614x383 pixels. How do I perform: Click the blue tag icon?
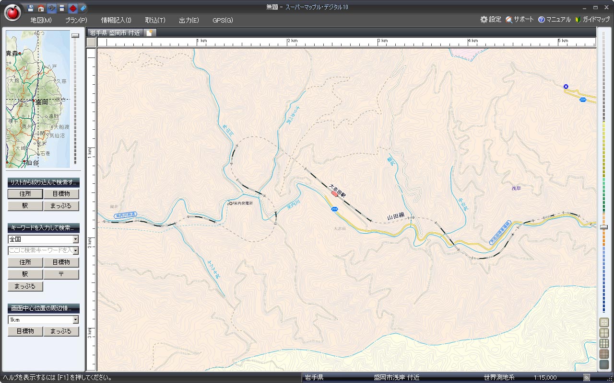coord(83,8)
